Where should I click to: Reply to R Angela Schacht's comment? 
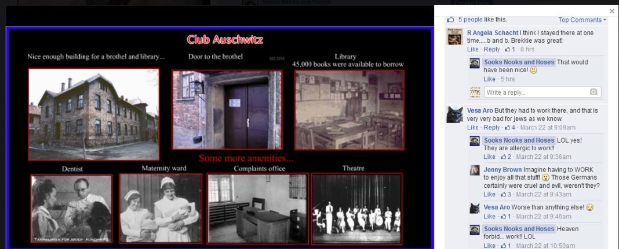tap(491, 49)
